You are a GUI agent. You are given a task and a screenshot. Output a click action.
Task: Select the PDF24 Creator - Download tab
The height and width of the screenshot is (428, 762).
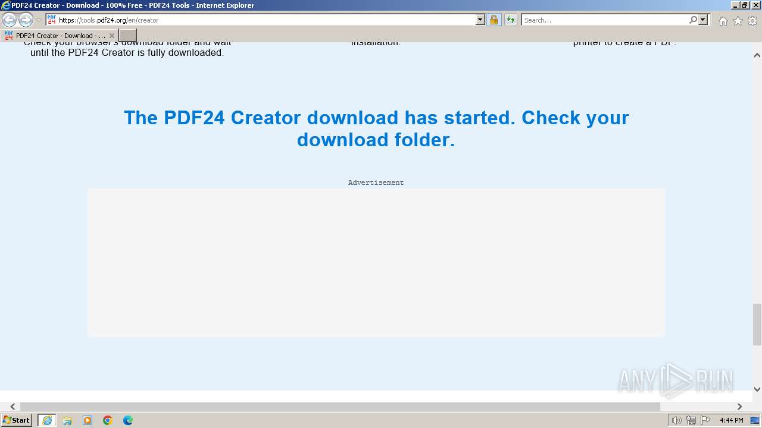pyautogui.click(x=59, y=35)
